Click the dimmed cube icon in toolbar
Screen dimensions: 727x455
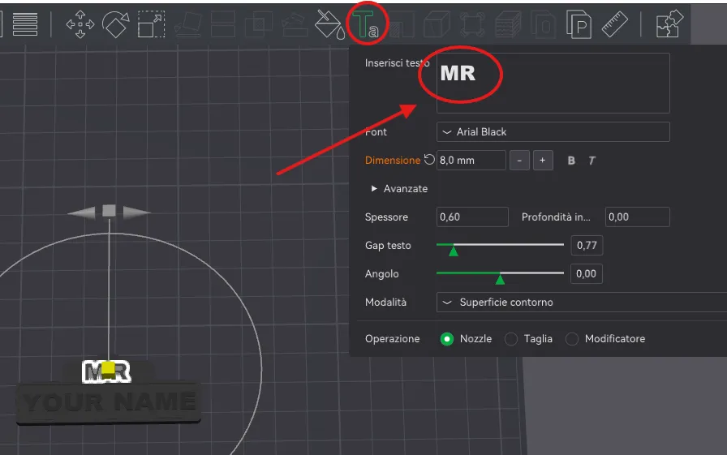tap(437, 24)
